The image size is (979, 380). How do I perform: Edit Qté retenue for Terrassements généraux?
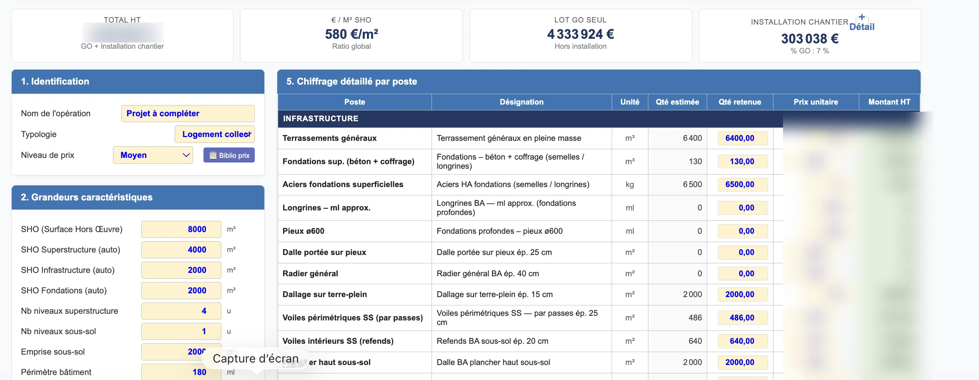click(x=743, y=138)
